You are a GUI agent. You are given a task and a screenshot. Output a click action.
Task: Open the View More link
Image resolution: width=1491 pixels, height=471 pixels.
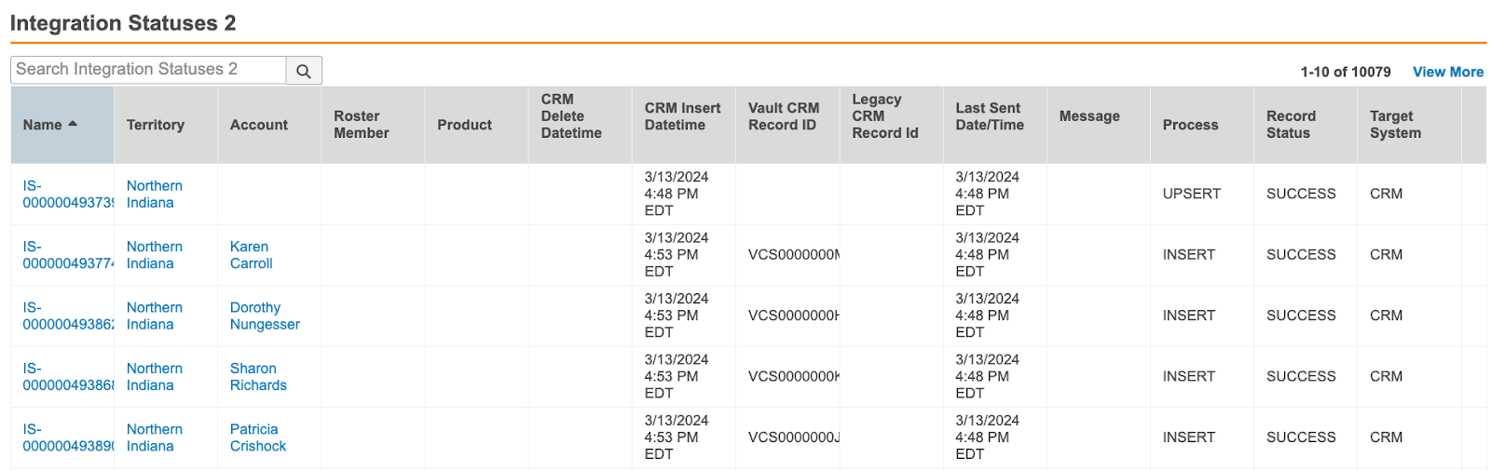click(1447, 72)
